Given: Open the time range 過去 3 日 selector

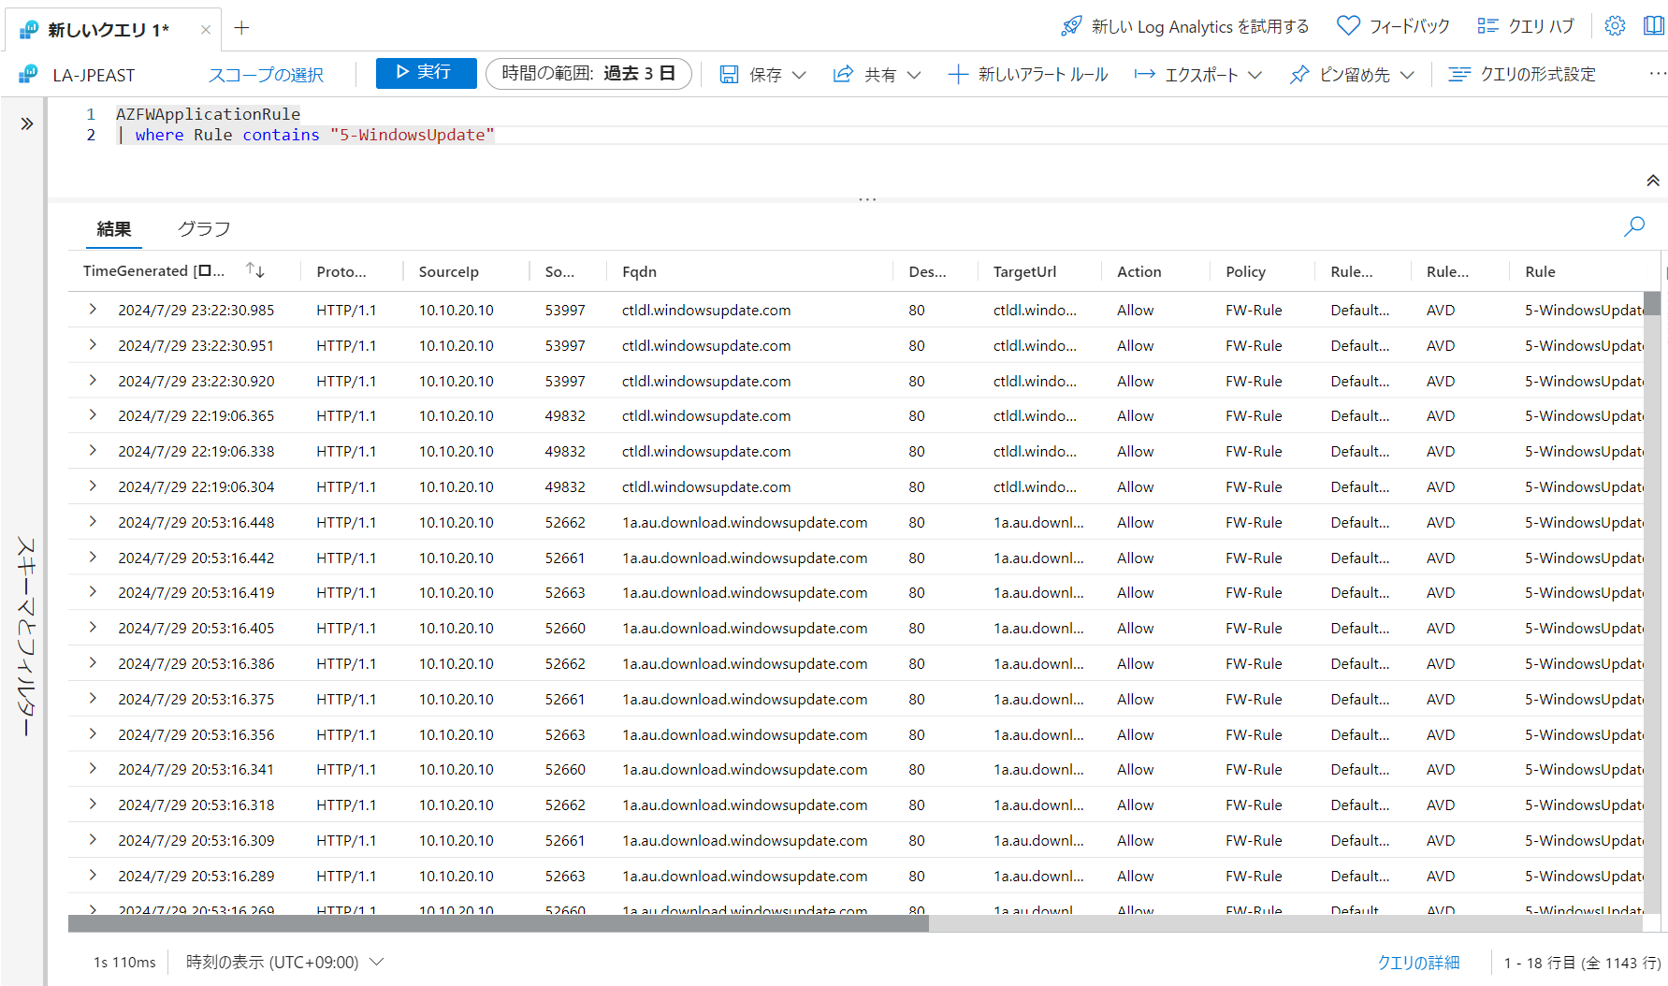Looking at the screenshot, I should (588, 74).
